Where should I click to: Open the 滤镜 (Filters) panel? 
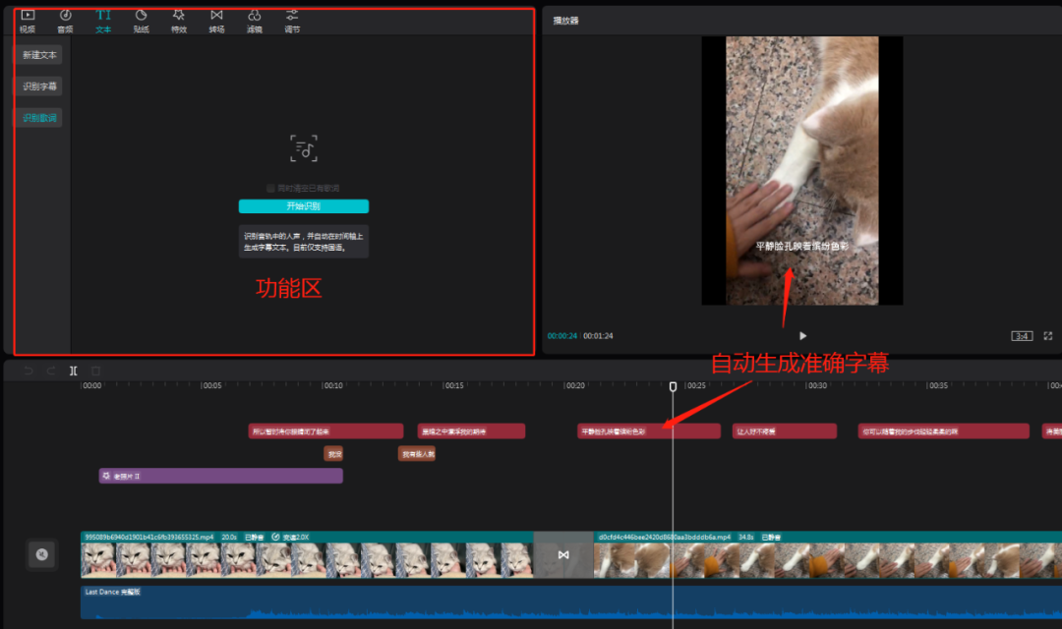[x=254, y=20]
